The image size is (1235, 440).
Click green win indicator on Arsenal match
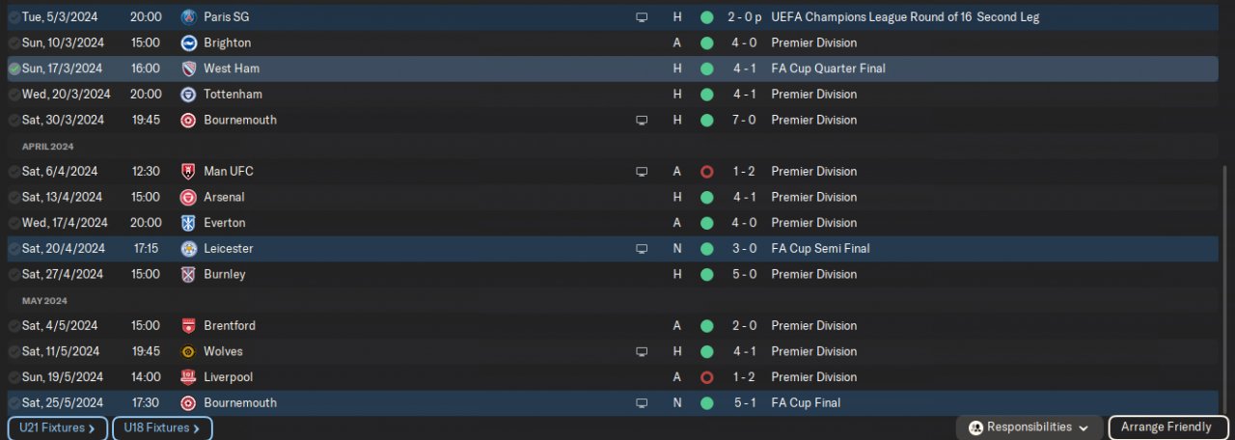[706, 197]
